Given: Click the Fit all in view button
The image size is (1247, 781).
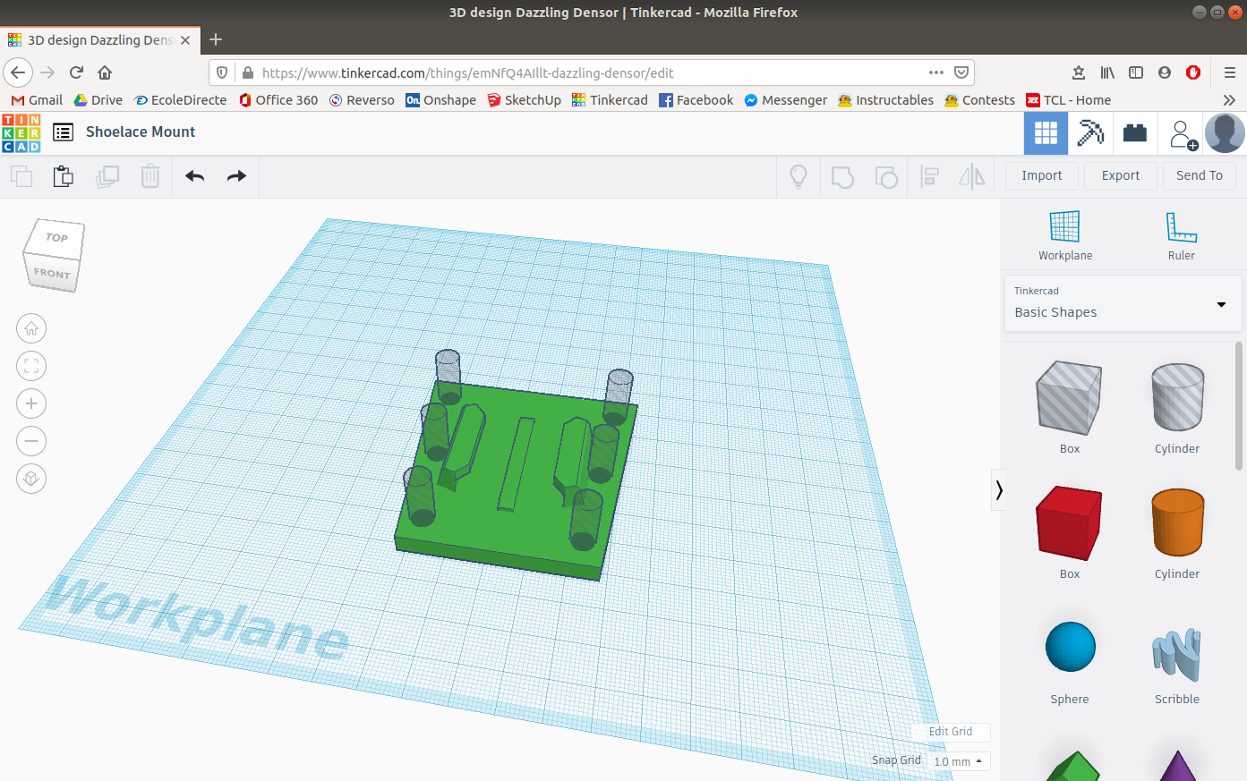Looking at the screenshot, I should (x=31, y=366).
